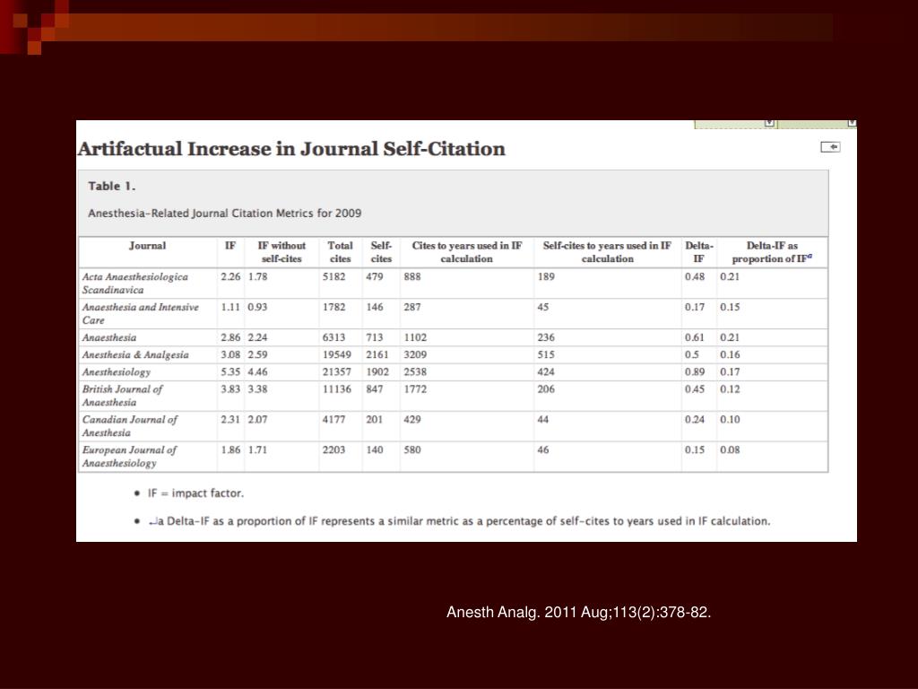Image resolution: width=918 pixels, height=689 pixels.
Task: Click IF without self-cites value 0.93
Action: click(x=257, y=307)
